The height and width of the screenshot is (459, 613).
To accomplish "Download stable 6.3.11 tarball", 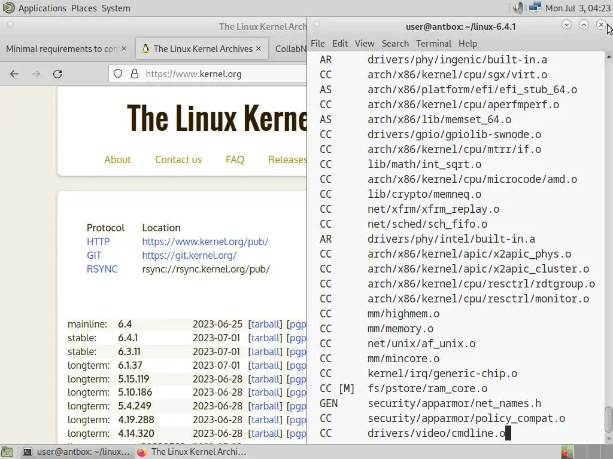I will [265, 351].
